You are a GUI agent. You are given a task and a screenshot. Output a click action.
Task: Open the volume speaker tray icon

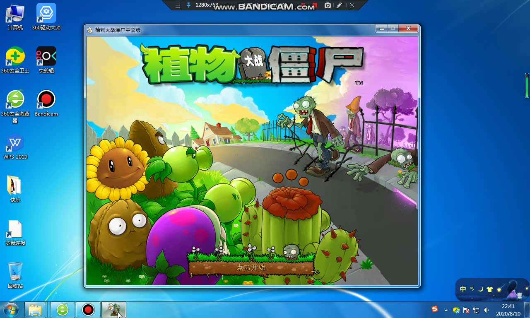486,310
